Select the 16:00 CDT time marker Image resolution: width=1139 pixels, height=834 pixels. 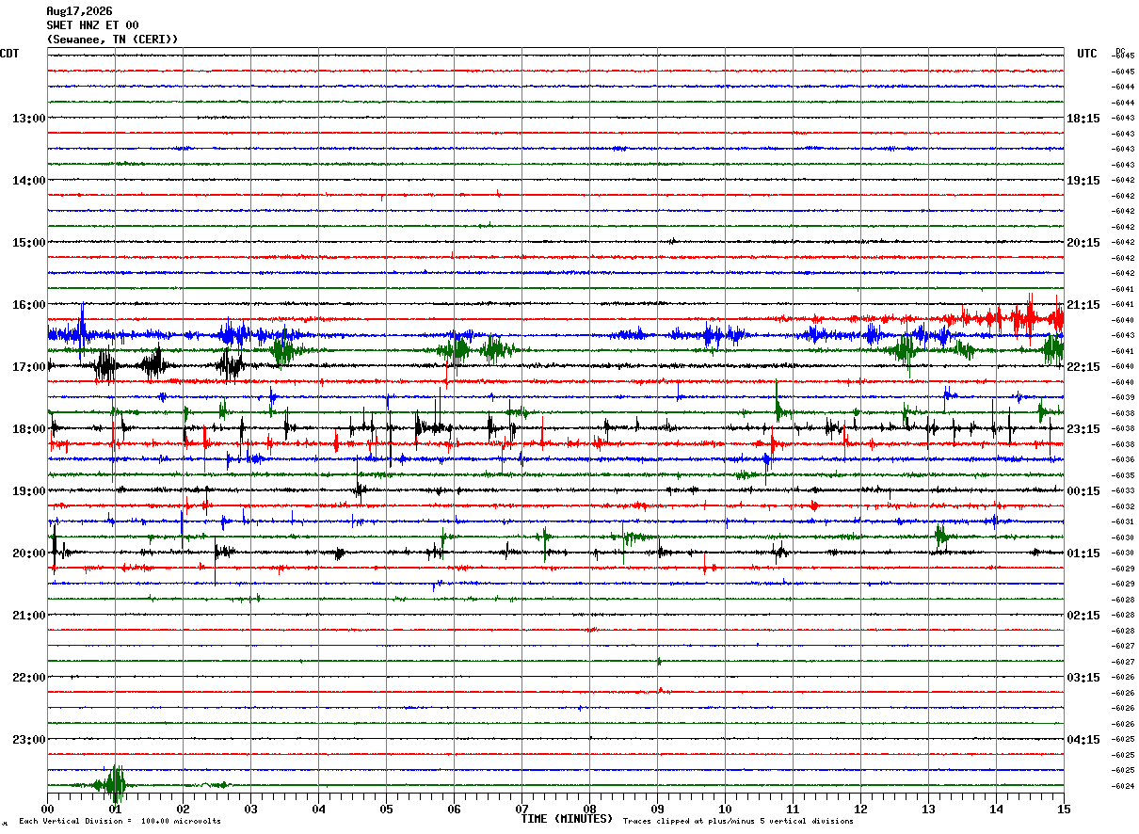[x=28, y=305]
